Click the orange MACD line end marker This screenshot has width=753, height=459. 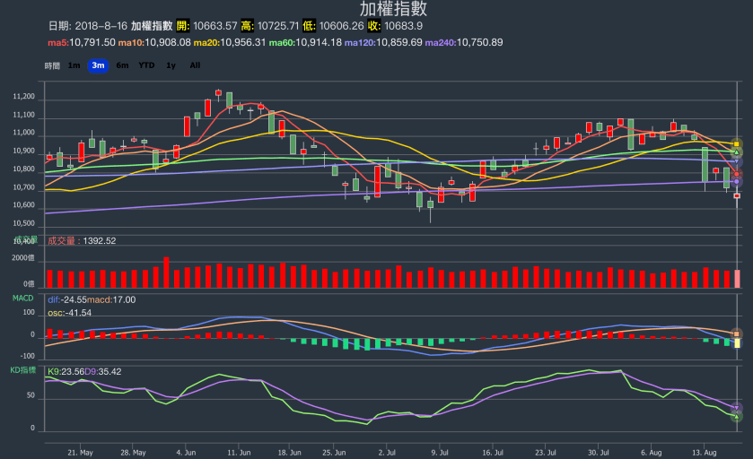(737, 333)
